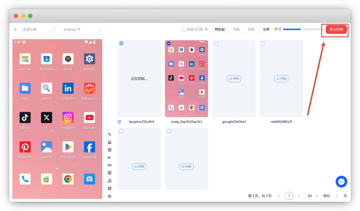Open the 20 per page dropdown
This screenshot has width=360, height=211.
(x=312, y=196)
